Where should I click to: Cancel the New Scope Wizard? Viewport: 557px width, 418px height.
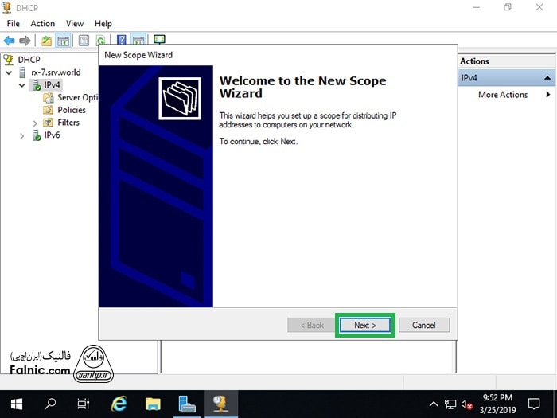point(423,325)
